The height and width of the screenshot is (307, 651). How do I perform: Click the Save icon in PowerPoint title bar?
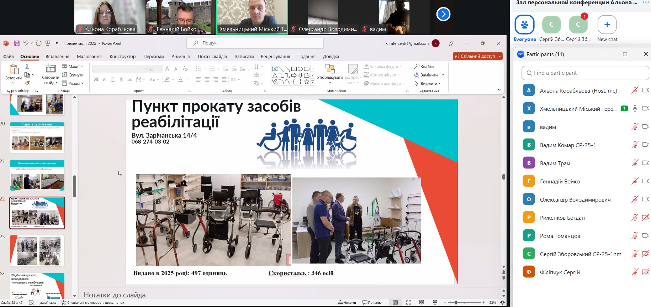point(16,43)
